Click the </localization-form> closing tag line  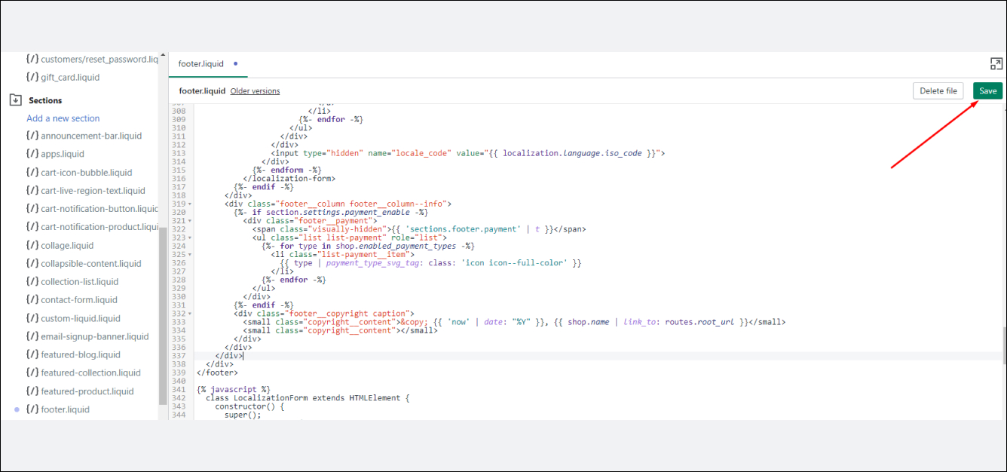289,179
